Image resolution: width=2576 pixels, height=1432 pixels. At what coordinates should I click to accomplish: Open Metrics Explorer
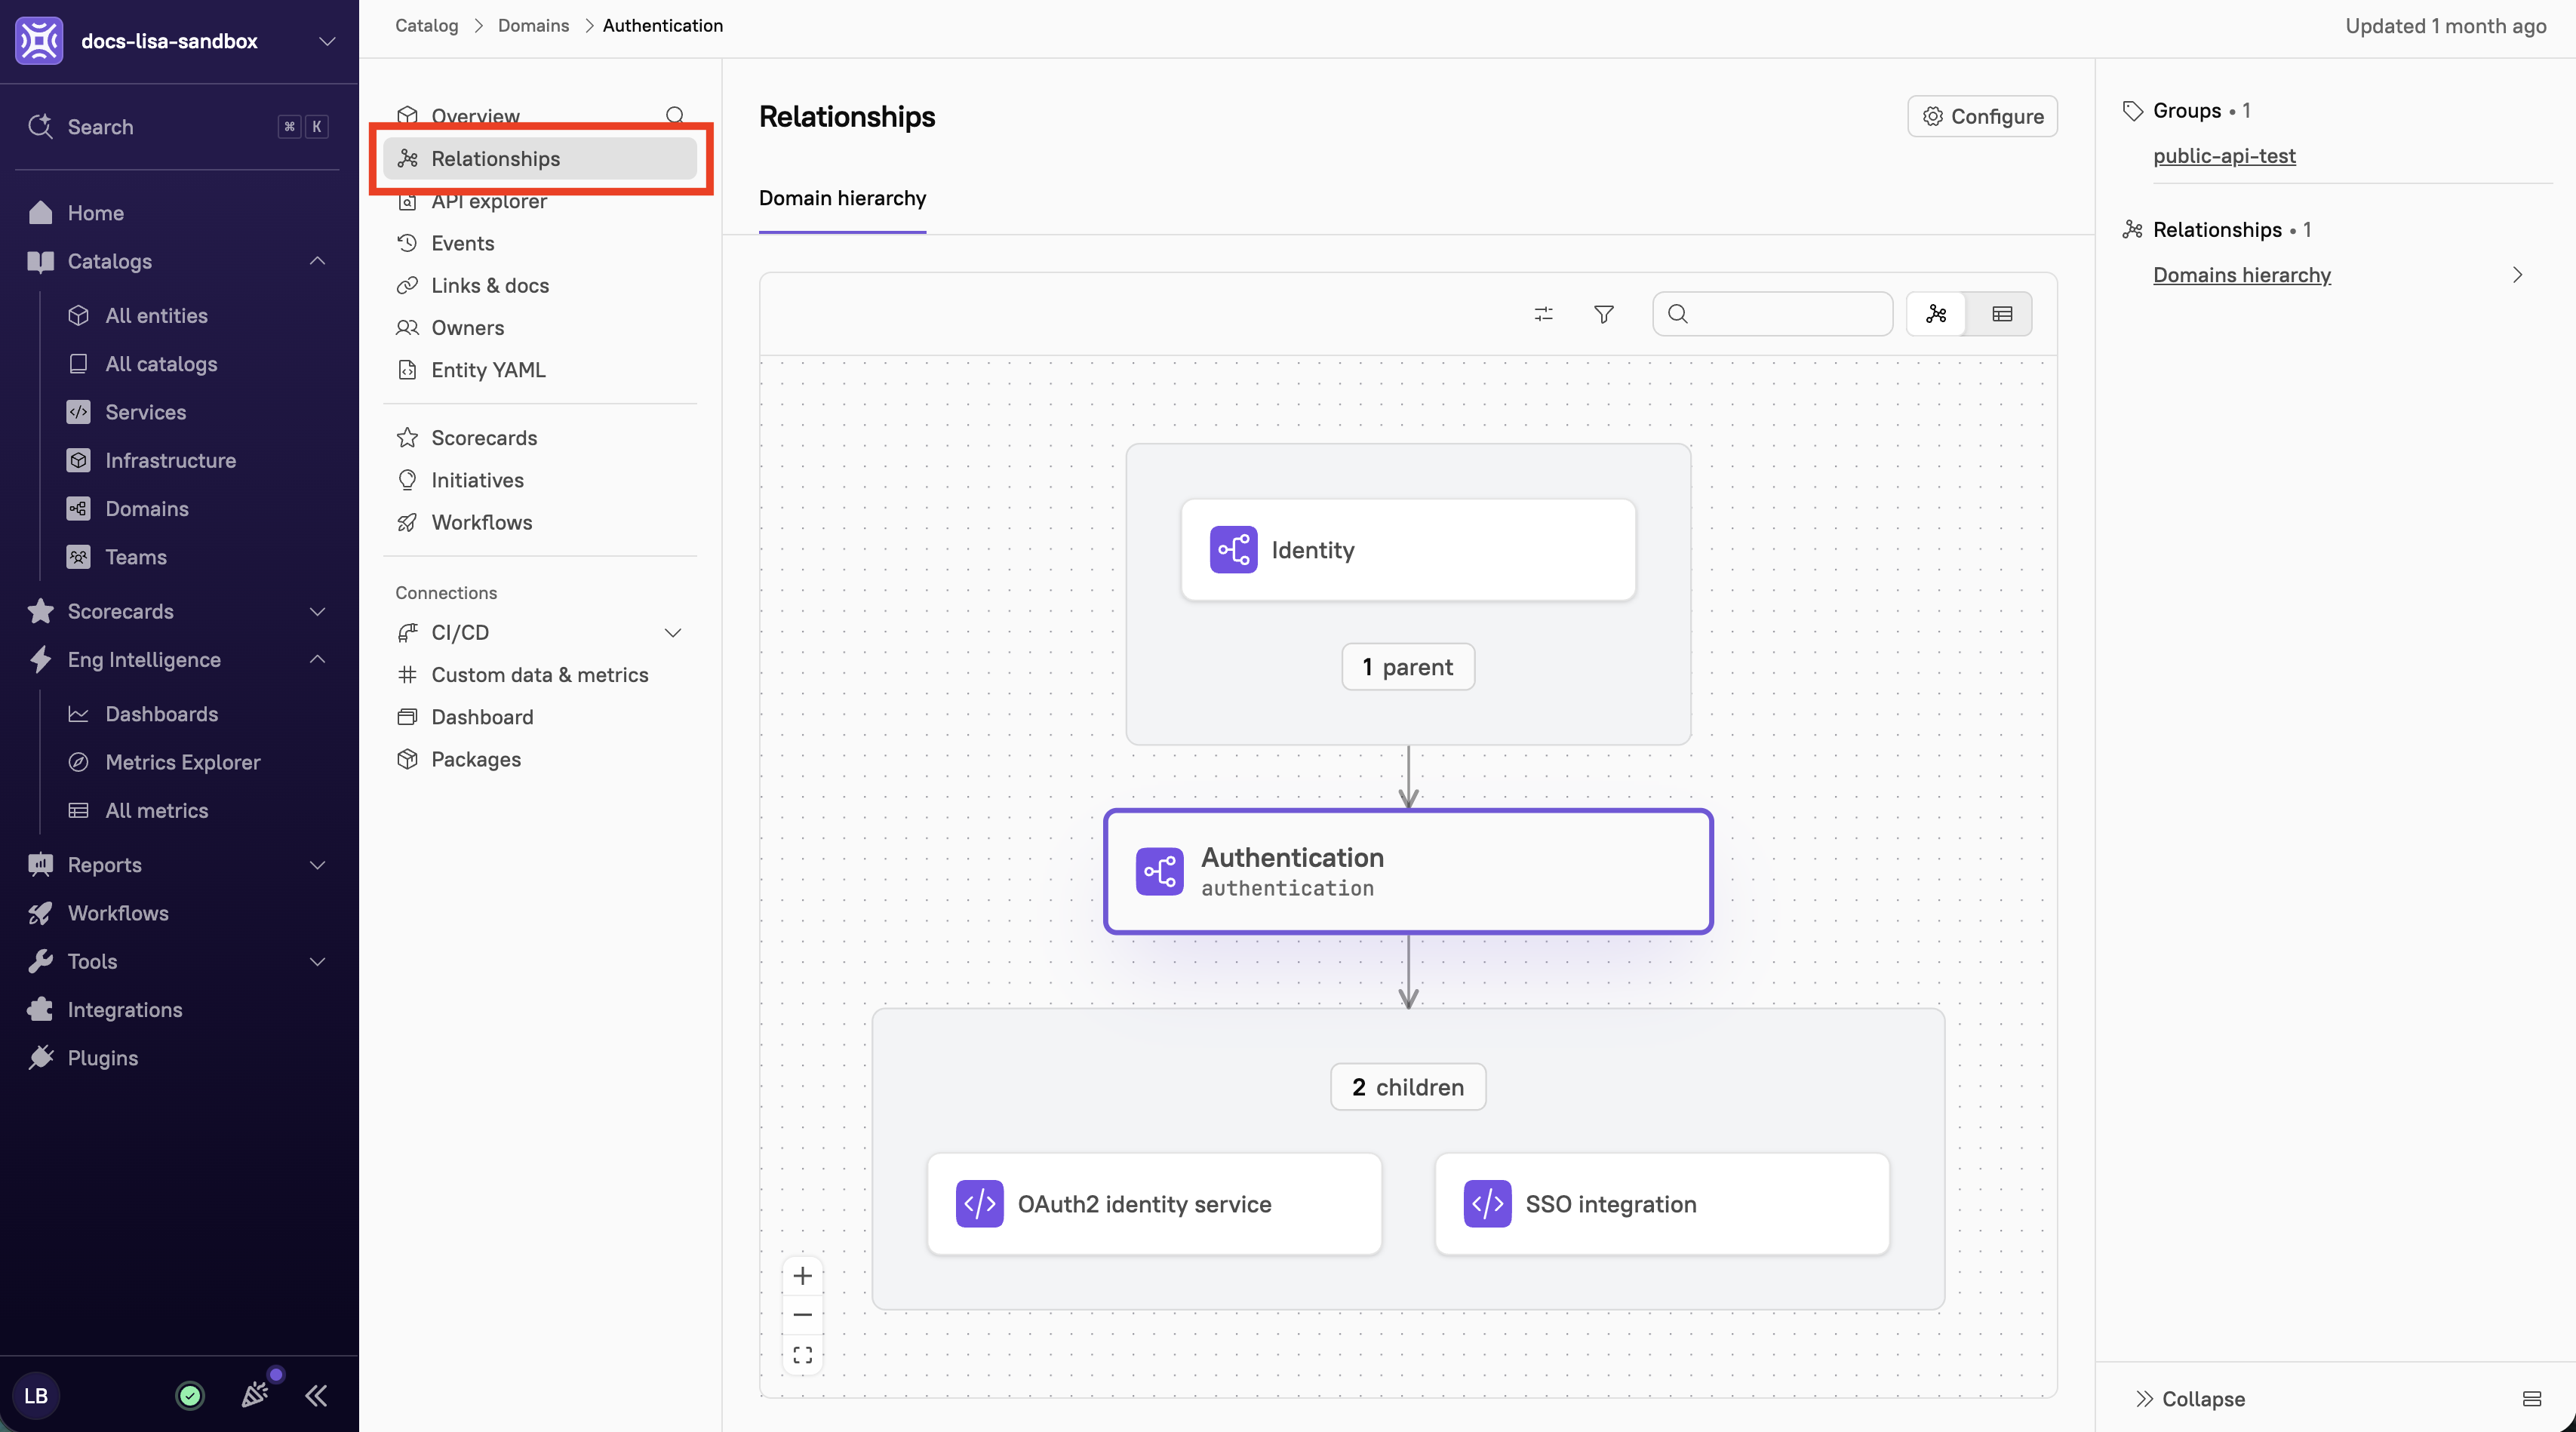click(182, 762)
